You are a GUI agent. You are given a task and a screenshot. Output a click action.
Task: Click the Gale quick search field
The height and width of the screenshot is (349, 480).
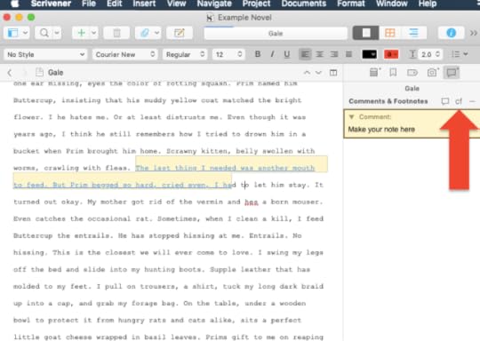pyautogui.click(x=276, y=33)
